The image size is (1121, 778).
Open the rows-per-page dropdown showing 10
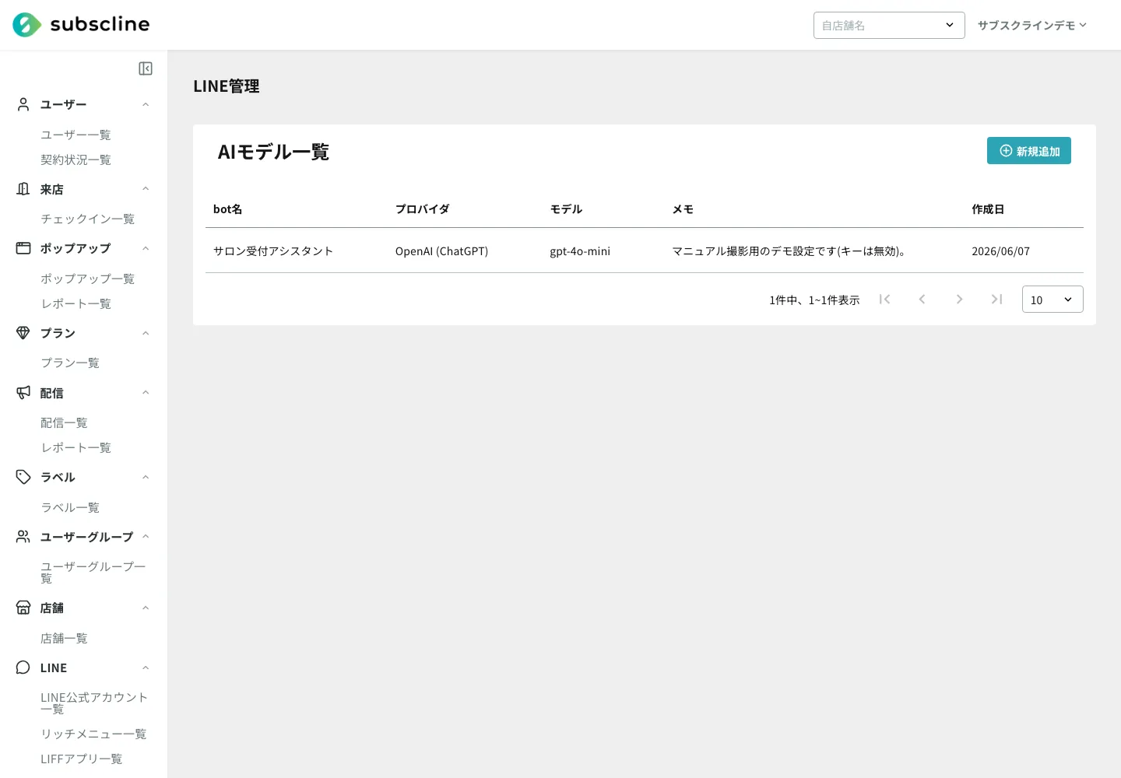(x=1052, y=300)
